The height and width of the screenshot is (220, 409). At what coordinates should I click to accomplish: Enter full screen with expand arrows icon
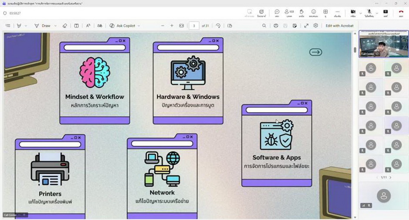pos(306,26)
